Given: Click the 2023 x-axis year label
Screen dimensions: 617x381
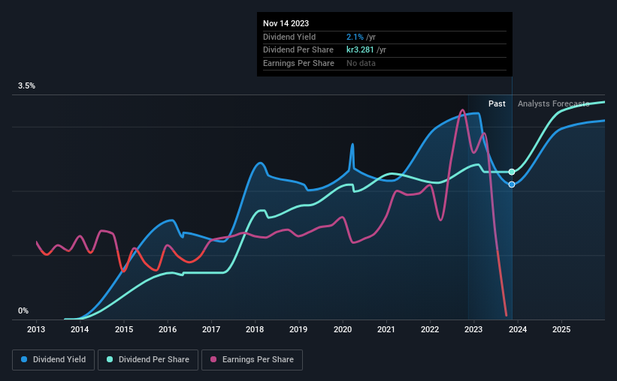Looking at the screenshot, I should [x=473, y=329].
